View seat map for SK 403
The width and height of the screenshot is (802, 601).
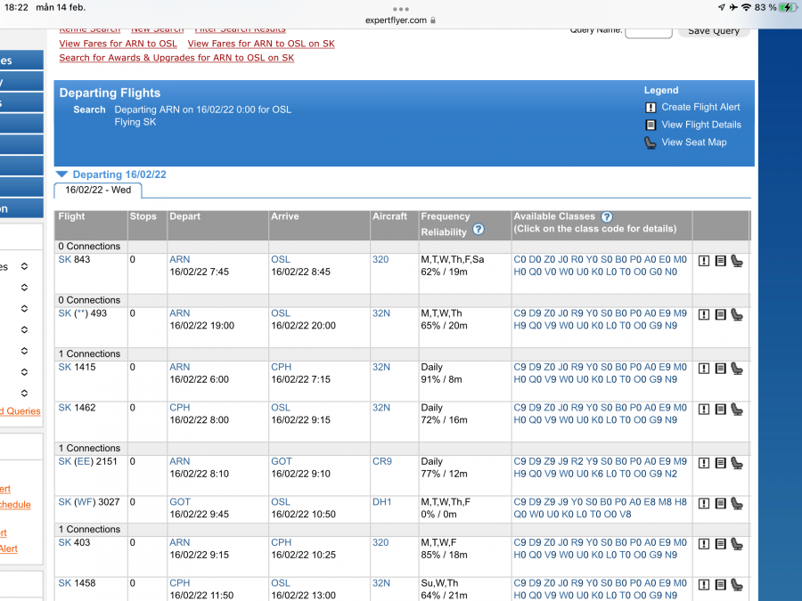(x=737, y=544)
